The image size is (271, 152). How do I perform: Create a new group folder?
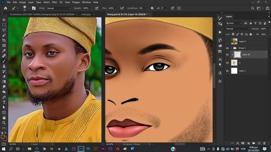pyautogui.click(x=254, y=143)
